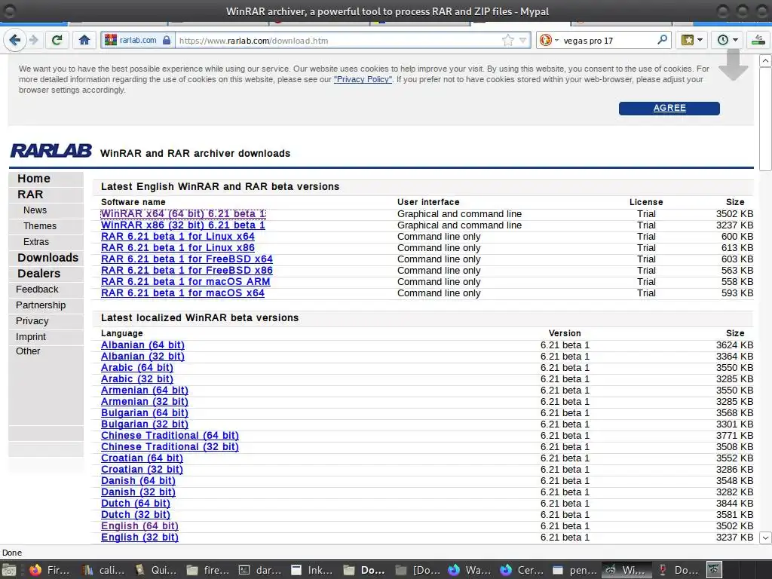Click the RARLAB logo
Screen dimensions: 772x579
[x=51, y=151]
